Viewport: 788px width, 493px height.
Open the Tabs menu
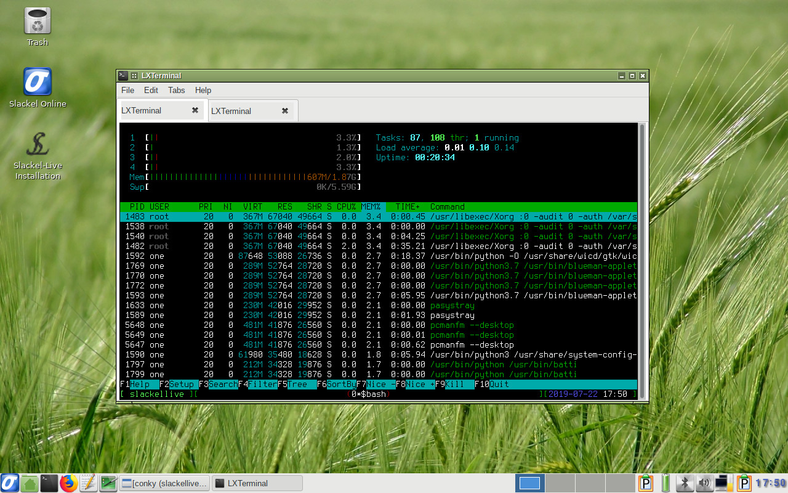point(176,90)
